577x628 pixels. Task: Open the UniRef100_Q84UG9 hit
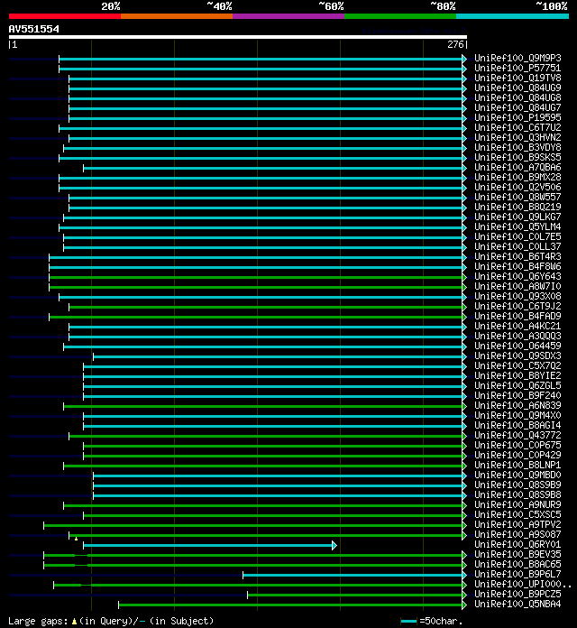[x=517, y=88]
